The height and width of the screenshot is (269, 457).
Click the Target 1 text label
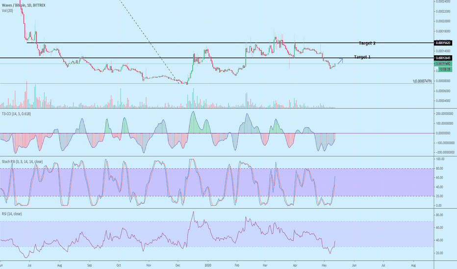click(x=362, y=57)
